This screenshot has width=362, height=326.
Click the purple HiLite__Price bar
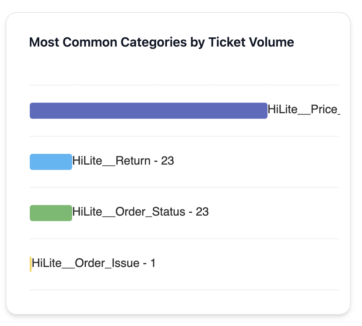coord(148,111)
